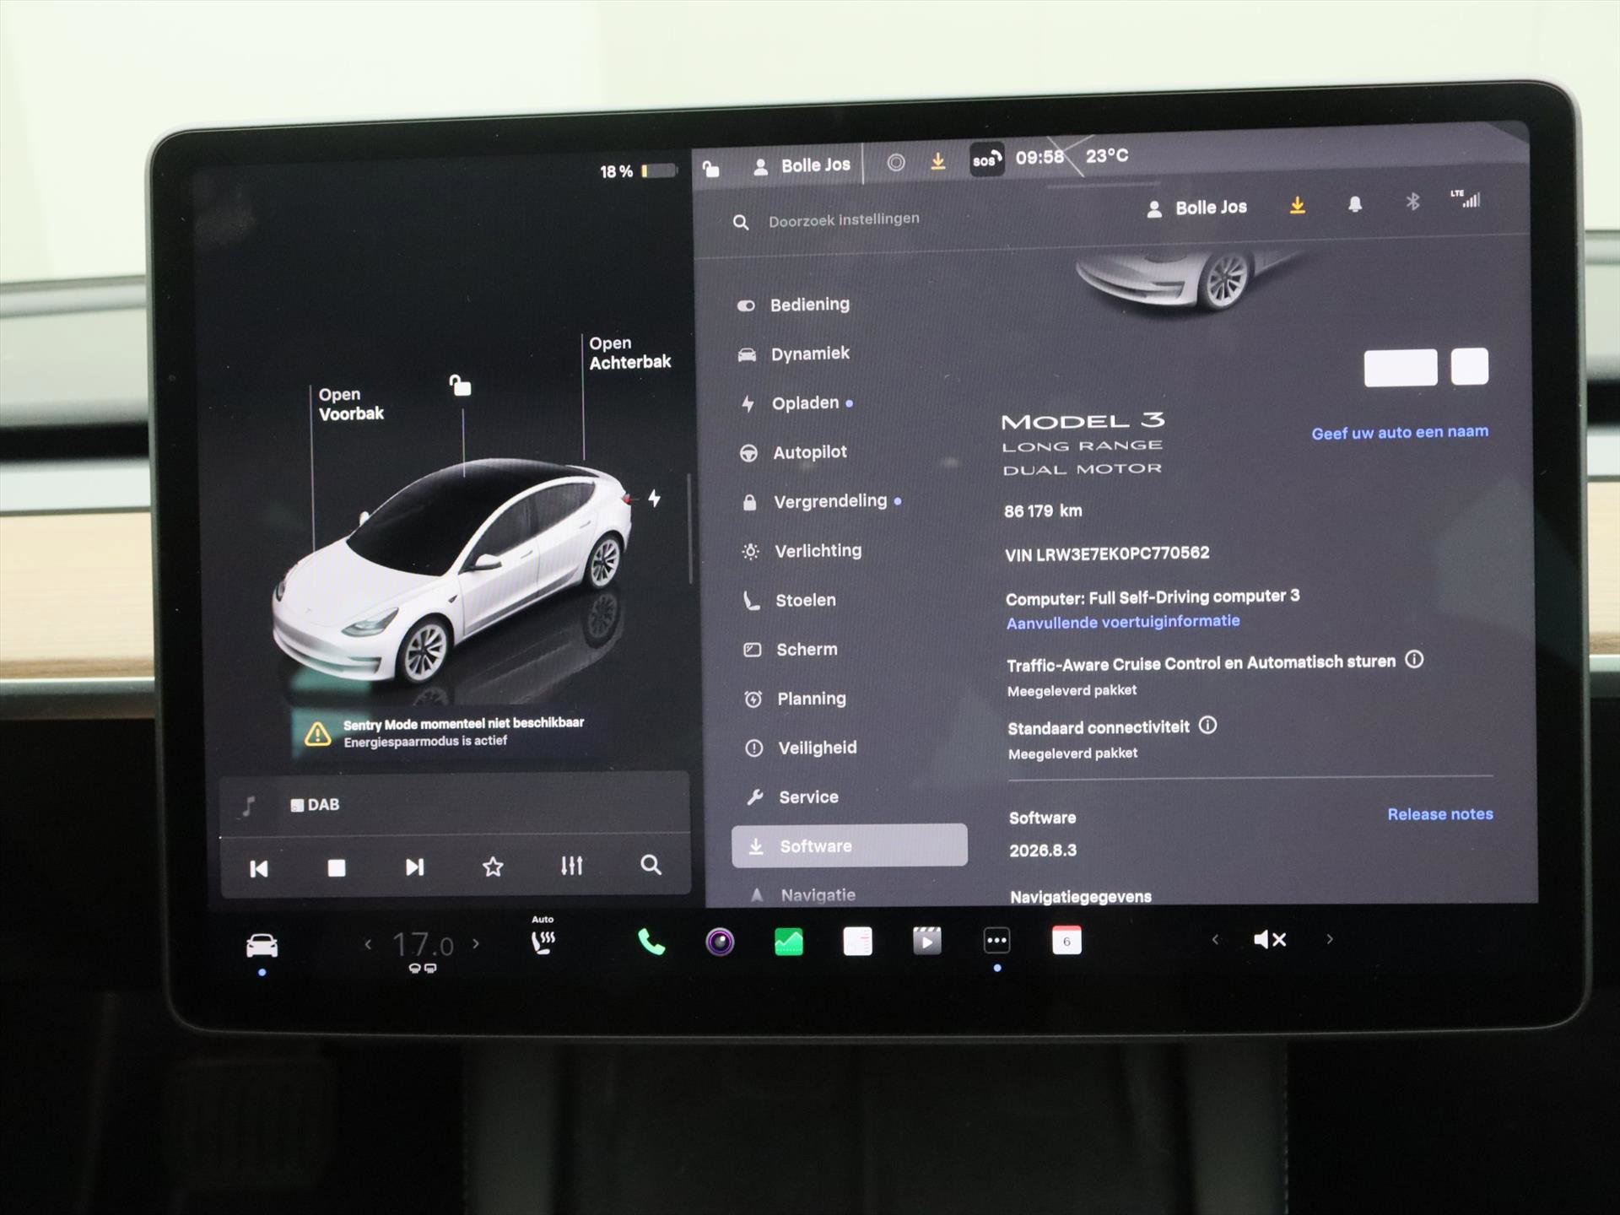Increase volume with right chevron
Viewport: 1620px width, 1215px height.
pos(1330,939)
